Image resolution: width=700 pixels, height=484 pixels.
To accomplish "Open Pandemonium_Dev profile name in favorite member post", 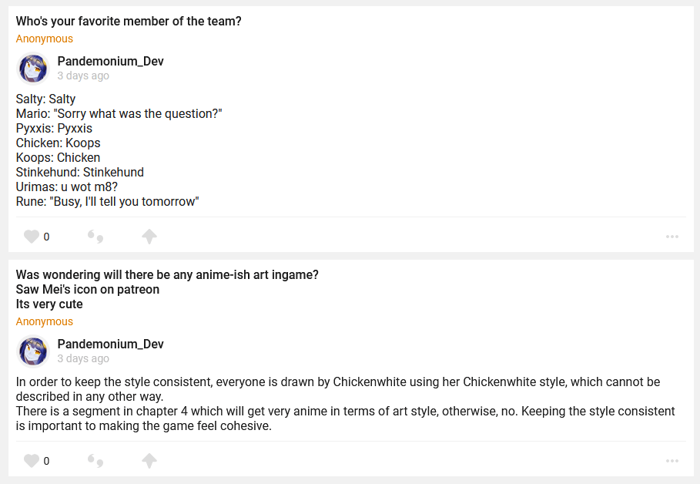I will [x=110, y=62].
